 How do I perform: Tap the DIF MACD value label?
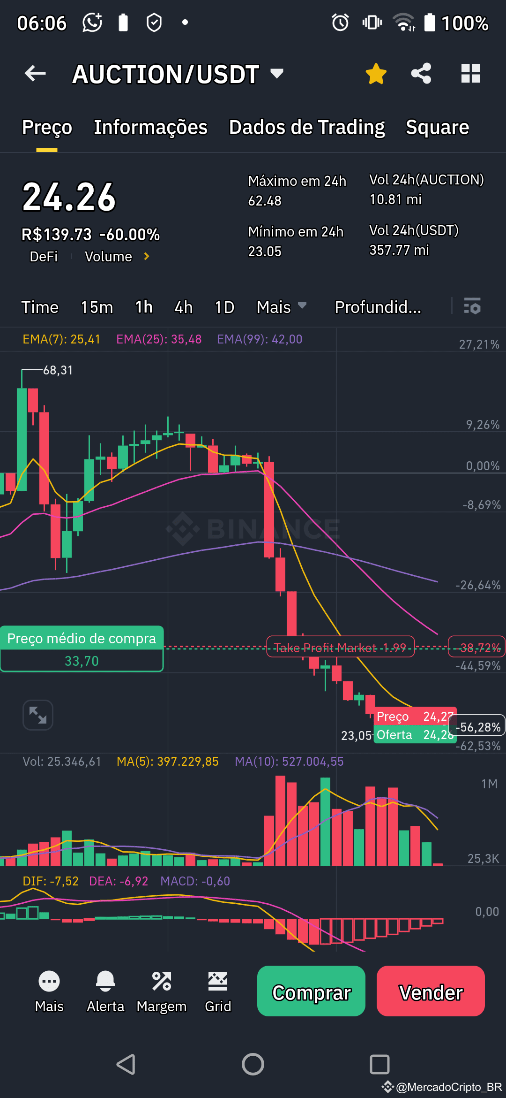51,881
